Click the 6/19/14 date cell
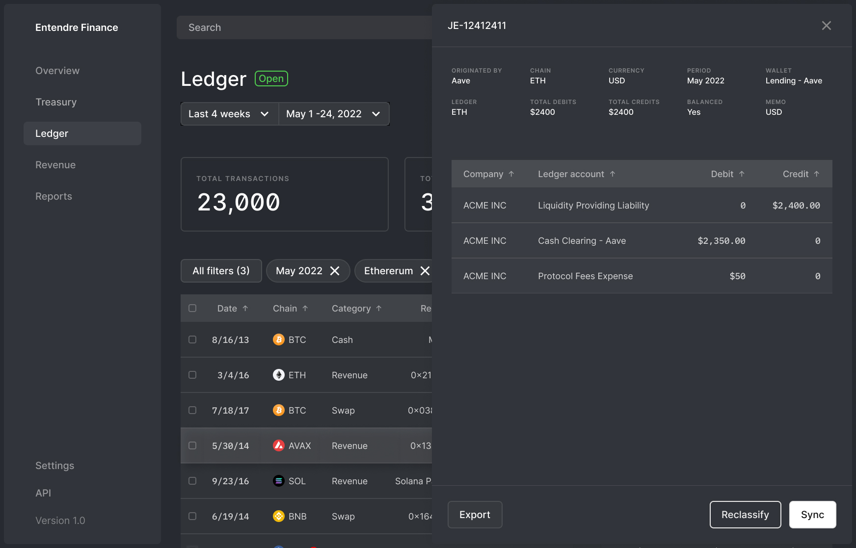Screen dimensions: 856x548 tap(230, 516)
